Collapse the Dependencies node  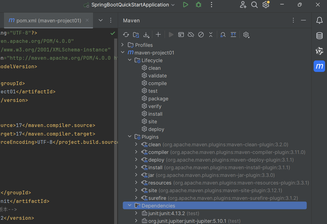pyautogui.click(x=130, y=205)
